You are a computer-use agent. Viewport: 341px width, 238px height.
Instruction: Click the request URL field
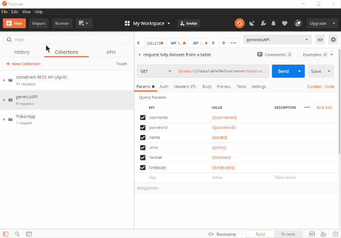point(222,71)
